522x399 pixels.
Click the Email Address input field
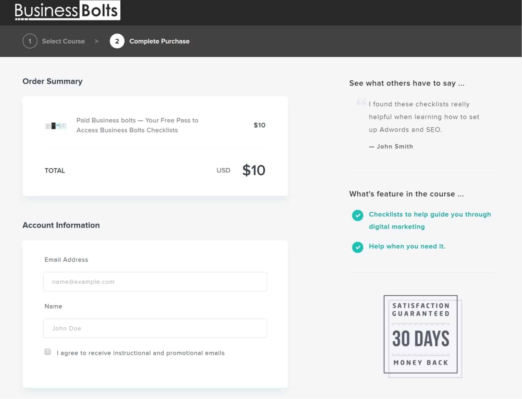pyautogui.click(x=155, y=282)
